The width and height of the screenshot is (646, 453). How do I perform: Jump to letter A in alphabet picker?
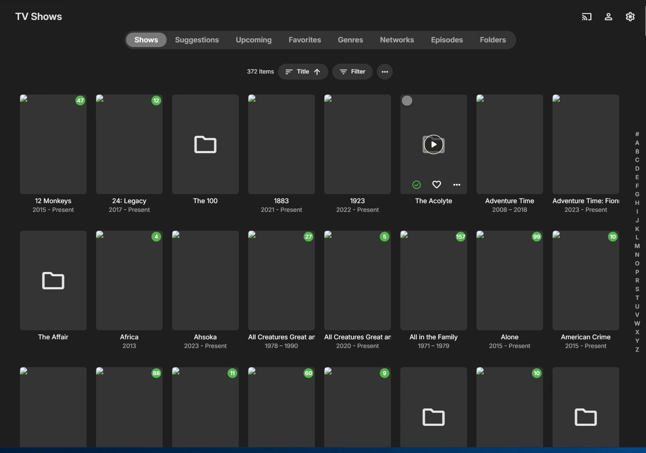coord(637,143)
